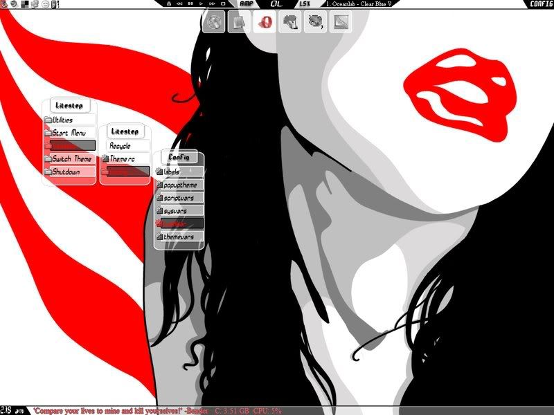Open the notepad shortcut icon beside Opera
Screen dimensions: 554x415
[239, 22]
